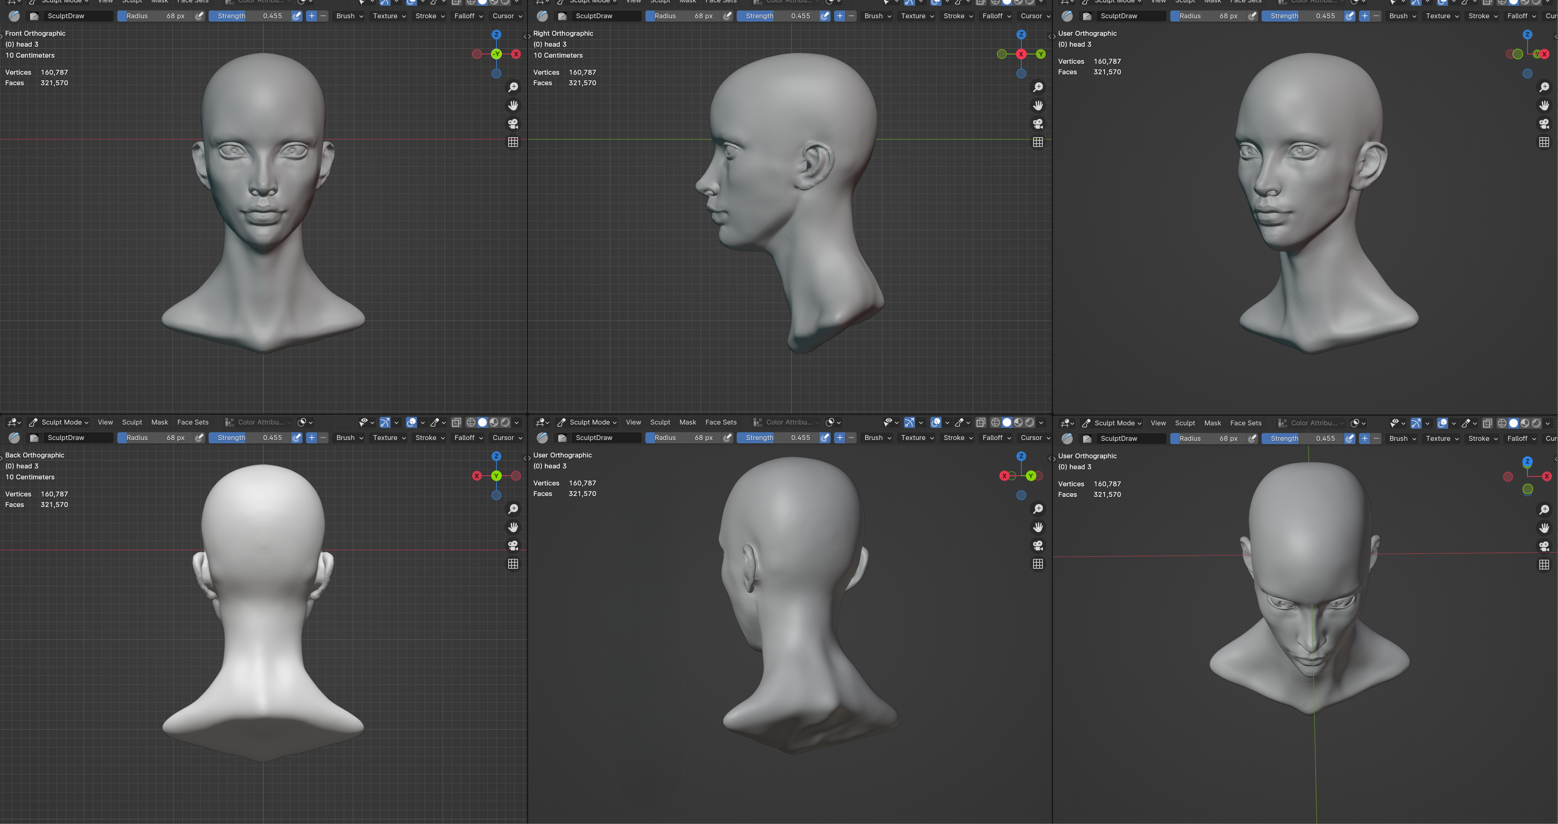The height and width of the screenshot is (824, 1558).
Task: Click the pan hand icon in Front Orthographic viewport
Action: pos(513,105)
